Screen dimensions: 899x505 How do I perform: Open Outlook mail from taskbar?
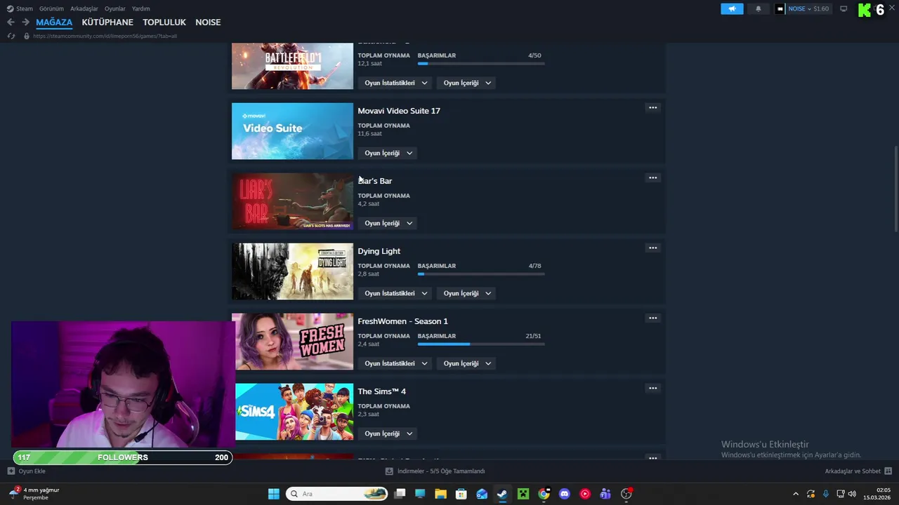[482, 494]
